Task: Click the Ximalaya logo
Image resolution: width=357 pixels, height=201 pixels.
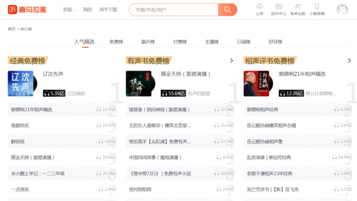Action: 27,9
